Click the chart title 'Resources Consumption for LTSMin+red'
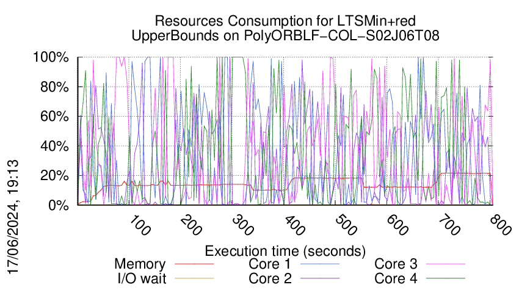The width and height of the screenshot is (519, 290). [285, 21]
